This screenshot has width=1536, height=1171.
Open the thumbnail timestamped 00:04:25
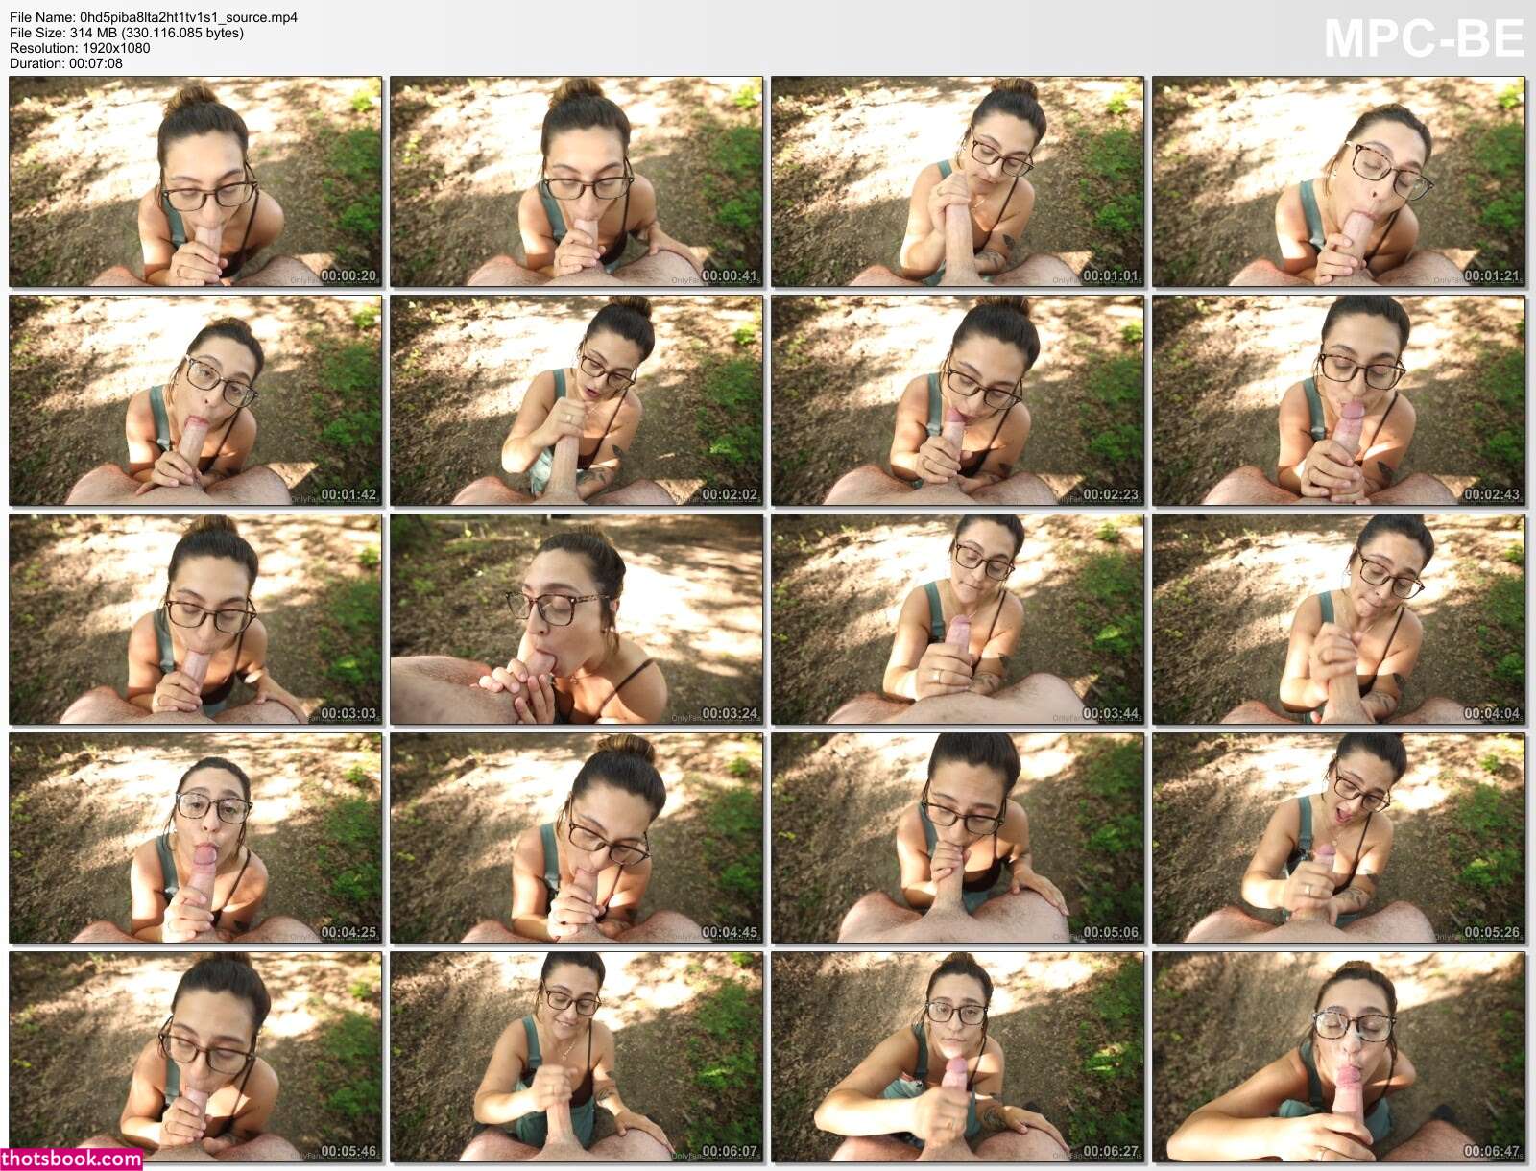(x=195, y=838)
